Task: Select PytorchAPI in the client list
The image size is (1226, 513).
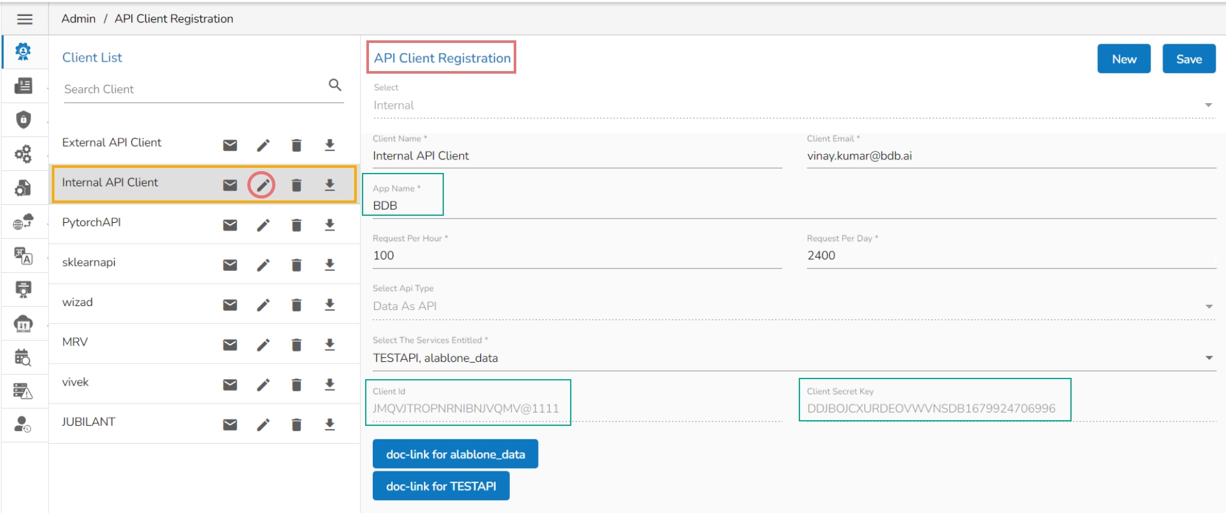Action: (x=92, y=222)
